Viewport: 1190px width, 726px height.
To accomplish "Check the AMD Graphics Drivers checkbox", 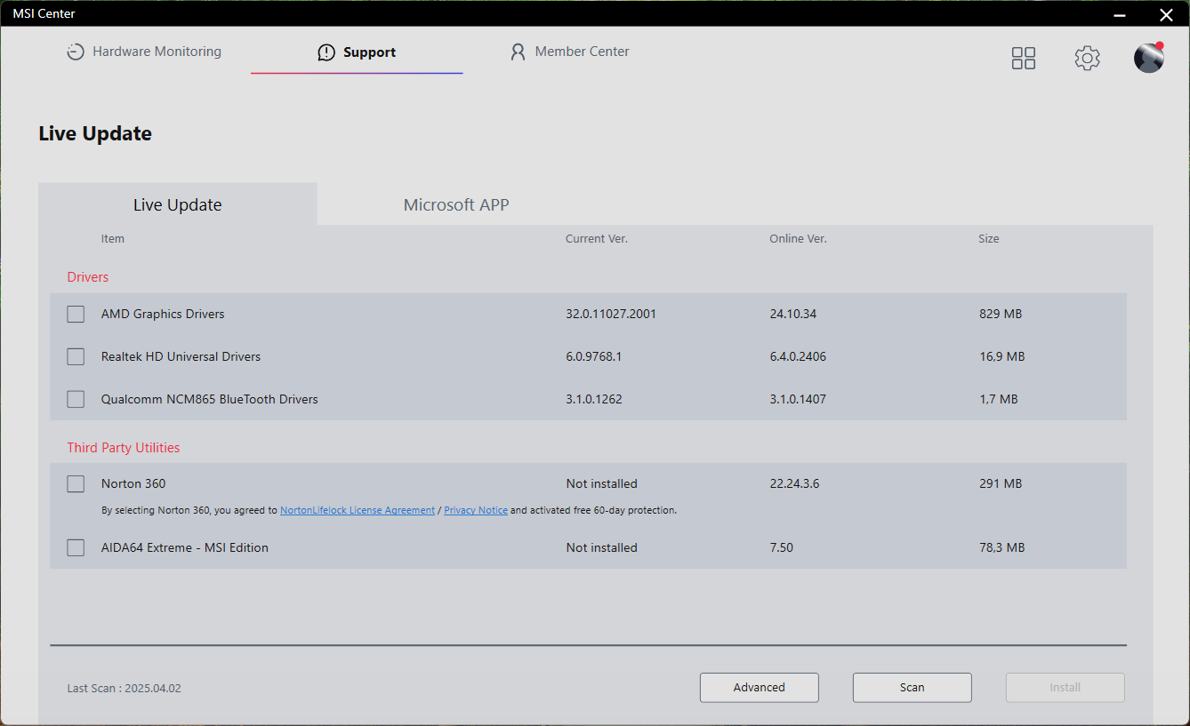I will [76, 315].
